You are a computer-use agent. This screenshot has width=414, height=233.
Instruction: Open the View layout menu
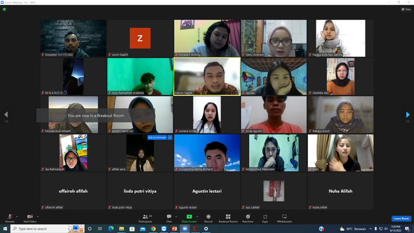406,9
